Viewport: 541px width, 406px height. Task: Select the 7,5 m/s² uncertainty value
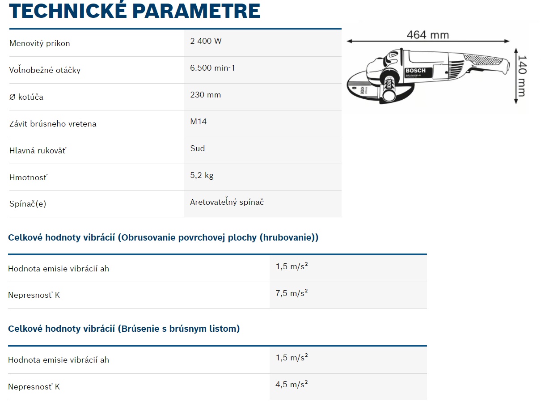pyautogui.click(x=292, y=293)
